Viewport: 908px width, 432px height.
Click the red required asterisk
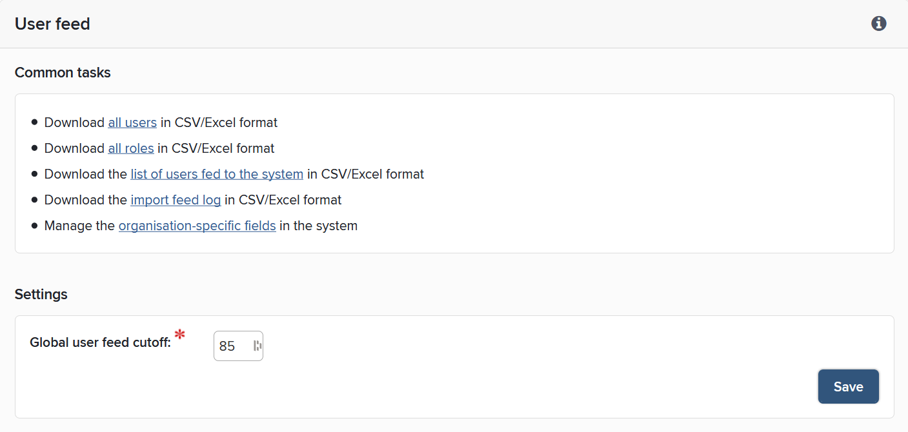point(180,335)
